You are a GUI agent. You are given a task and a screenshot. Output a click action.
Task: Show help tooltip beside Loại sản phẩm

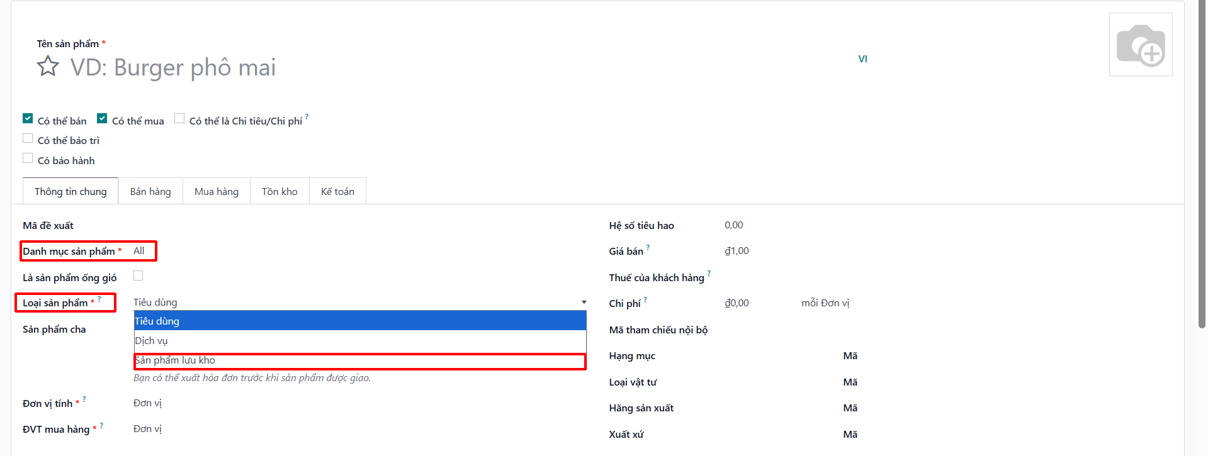pyautogui.click(x=99, y=299)
